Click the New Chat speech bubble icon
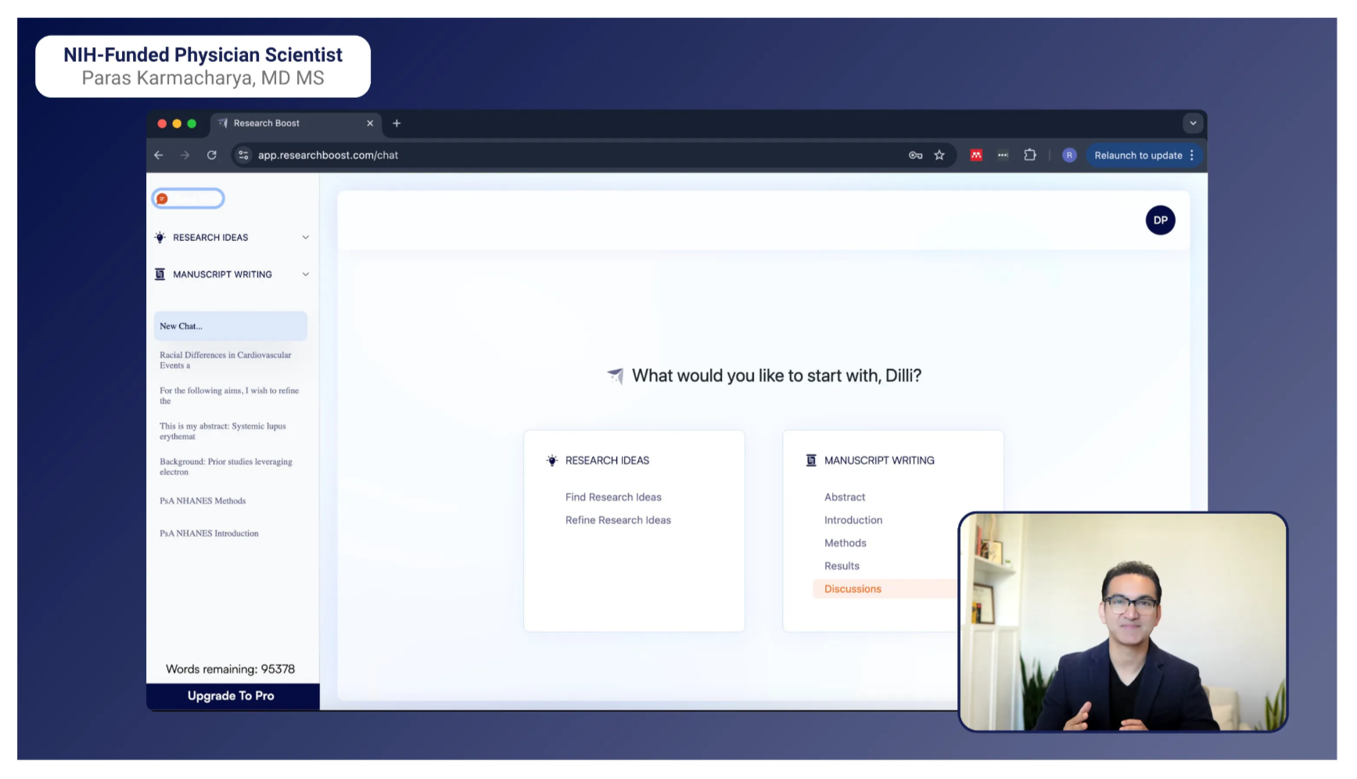This screenshot has width=1357, height=779. click(x=162, y=198)
